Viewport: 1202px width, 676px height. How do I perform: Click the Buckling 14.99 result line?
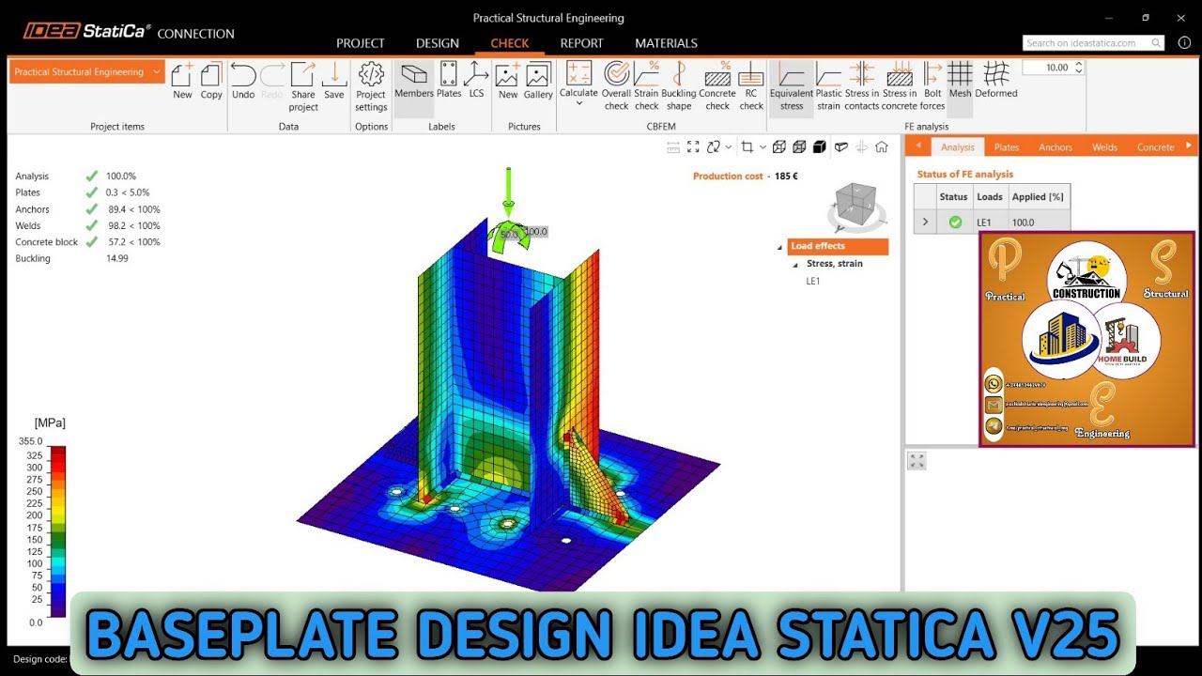[72, 258]
